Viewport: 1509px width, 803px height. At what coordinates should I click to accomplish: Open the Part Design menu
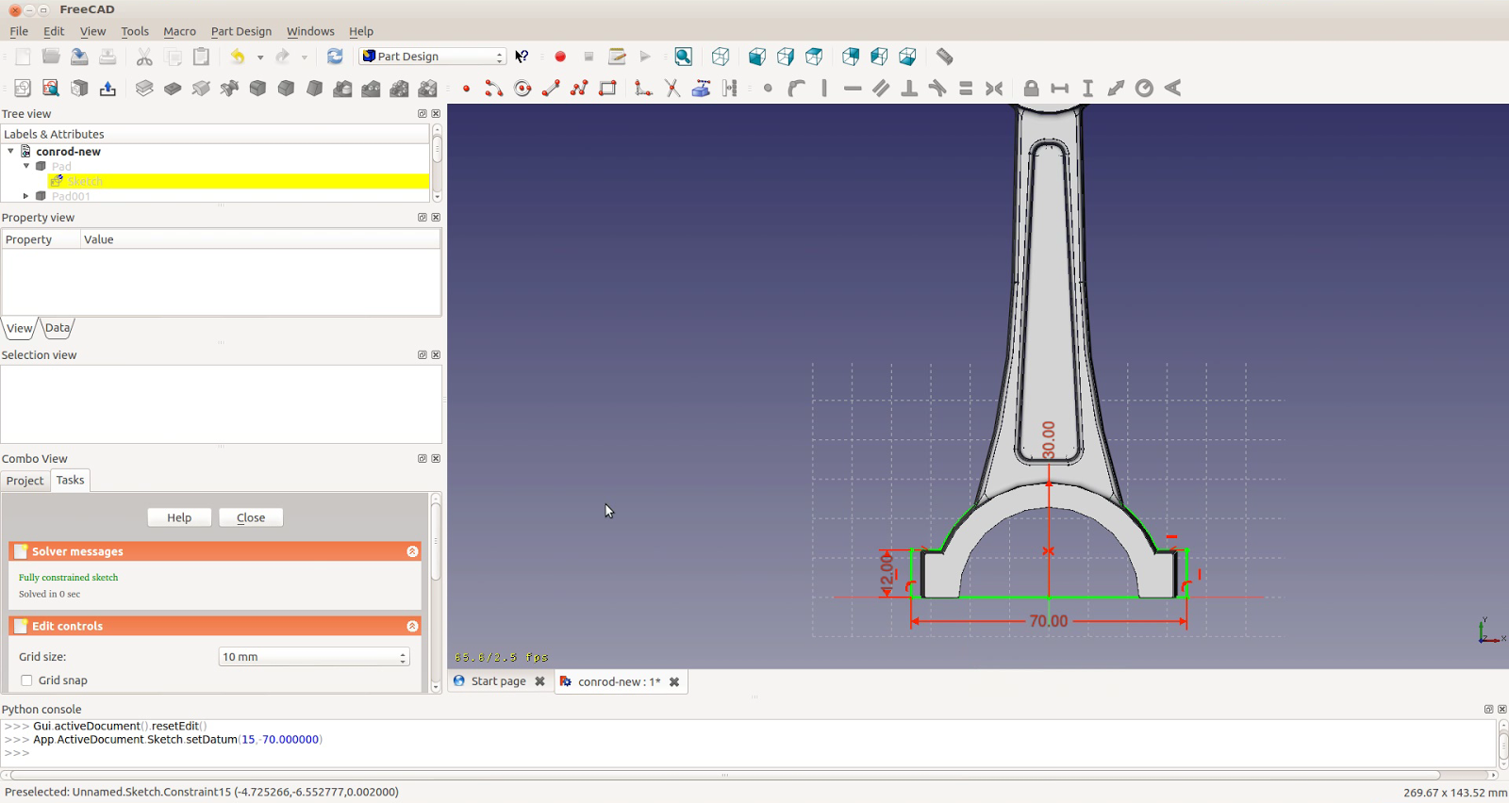click(x=241, y=31)
